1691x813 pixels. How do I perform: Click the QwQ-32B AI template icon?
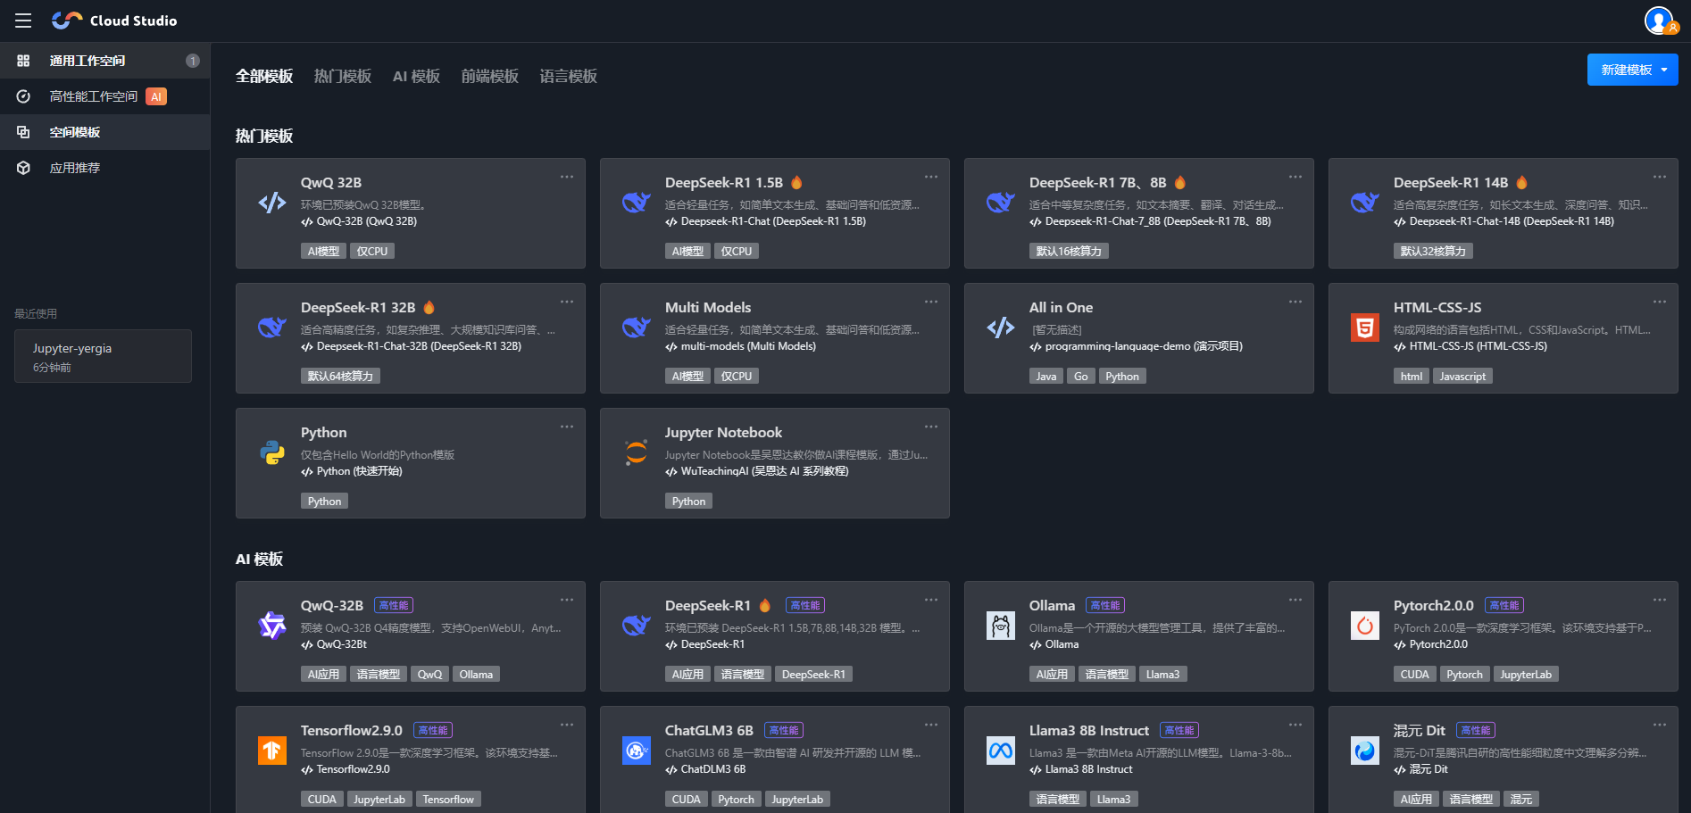(272, 626)
